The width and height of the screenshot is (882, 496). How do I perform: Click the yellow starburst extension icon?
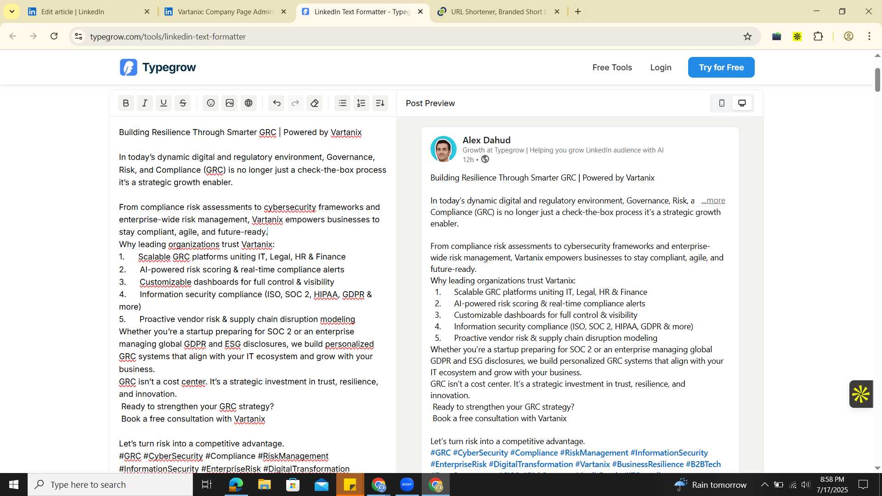pos(797,36)
